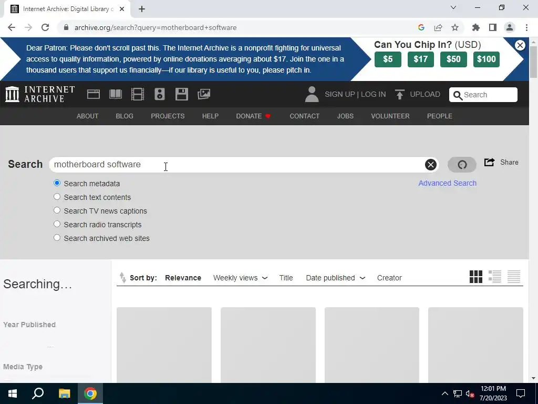Open the Software floppy disk icon
Viewport: 538px width, 404px height.
tap(181, 94)
